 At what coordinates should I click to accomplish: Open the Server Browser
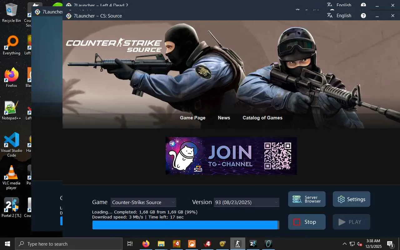[x=307, y=199]
